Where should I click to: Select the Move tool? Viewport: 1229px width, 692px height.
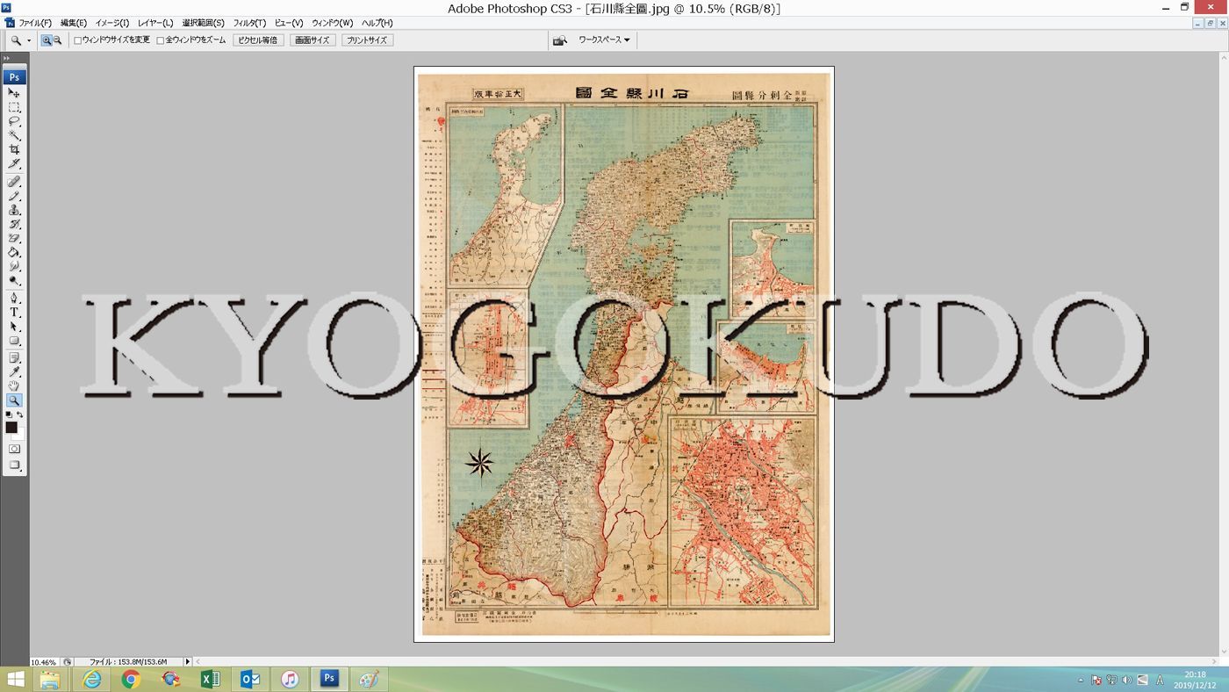tap(14, 93)
